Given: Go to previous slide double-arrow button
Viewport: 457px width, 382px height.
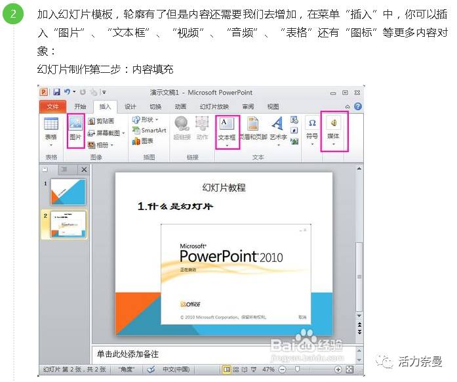Looking at the screenshot, I should [x=359, y=325].
